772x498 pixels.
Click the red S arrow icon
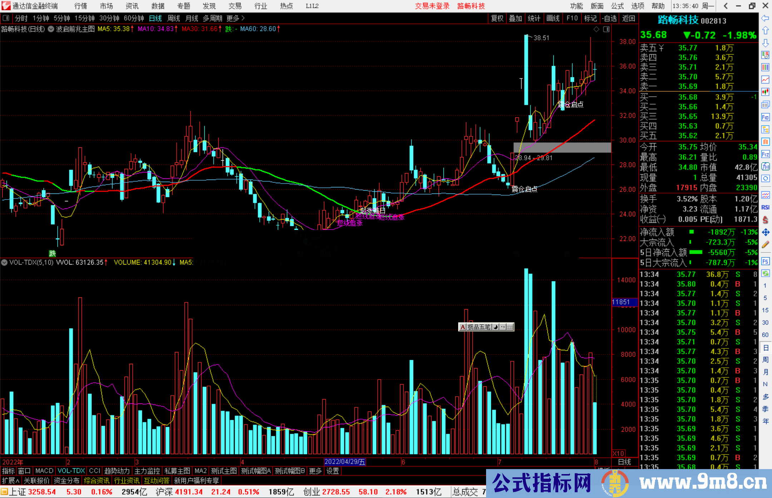point(765,220)
